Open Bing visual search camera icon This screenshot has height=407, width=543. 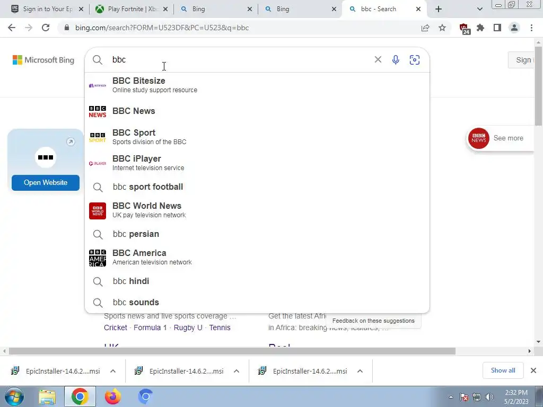tap(415, 59)
